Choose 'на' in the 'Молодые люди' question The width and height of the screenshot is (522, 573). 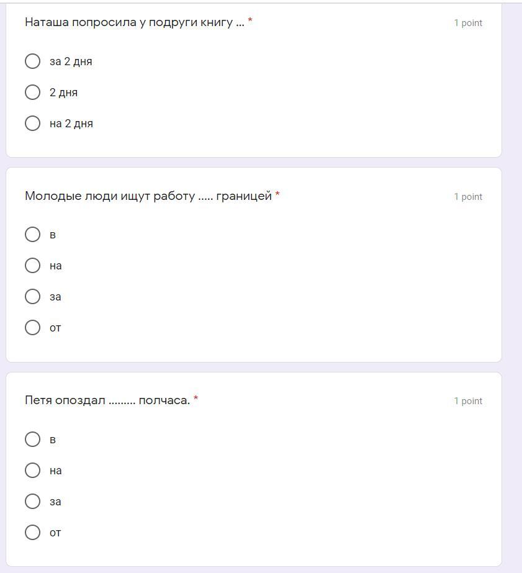point(32,266)
